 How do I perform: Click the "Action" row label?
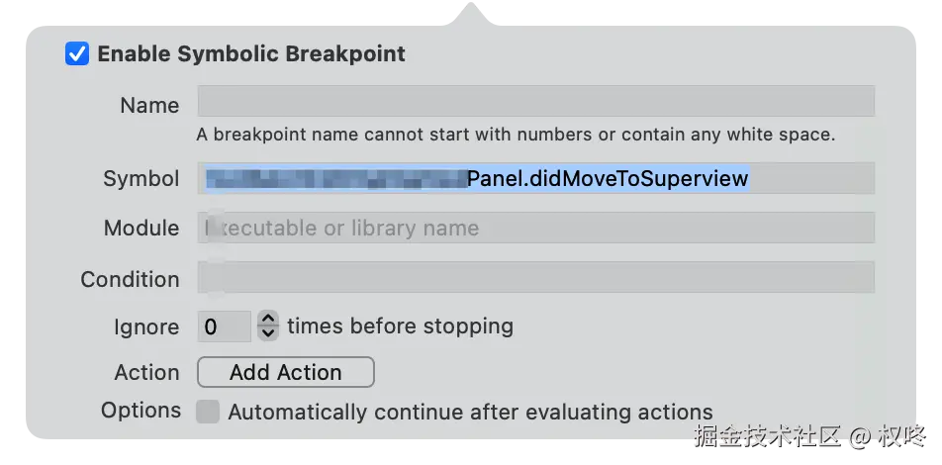click(146, 373)
